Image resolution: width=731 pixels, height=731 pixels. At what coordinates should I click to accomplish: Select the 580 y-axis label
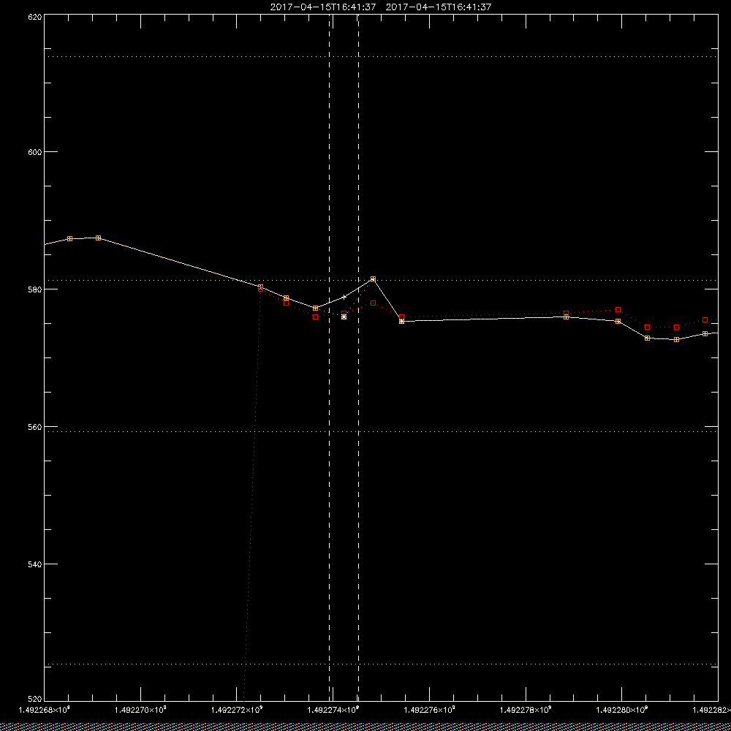pos(35,289)
